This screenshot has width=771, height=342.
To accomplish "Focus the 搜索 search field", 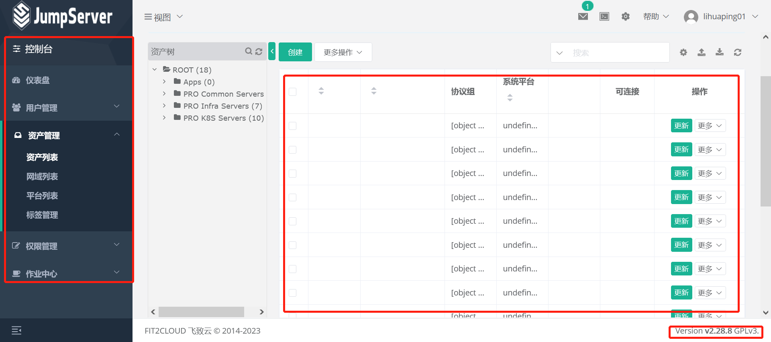I will coord(618,53).
